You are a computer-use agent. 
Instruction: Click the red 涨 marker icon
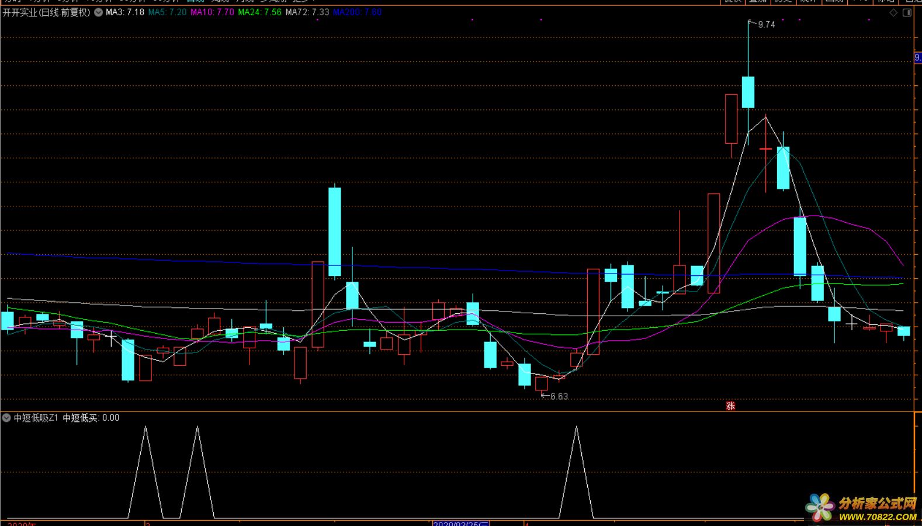[x=730, y=406]
